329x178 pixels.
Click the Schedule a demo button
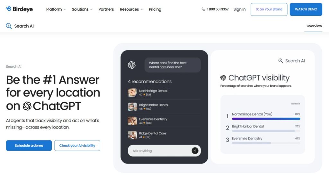coord(29,146)
